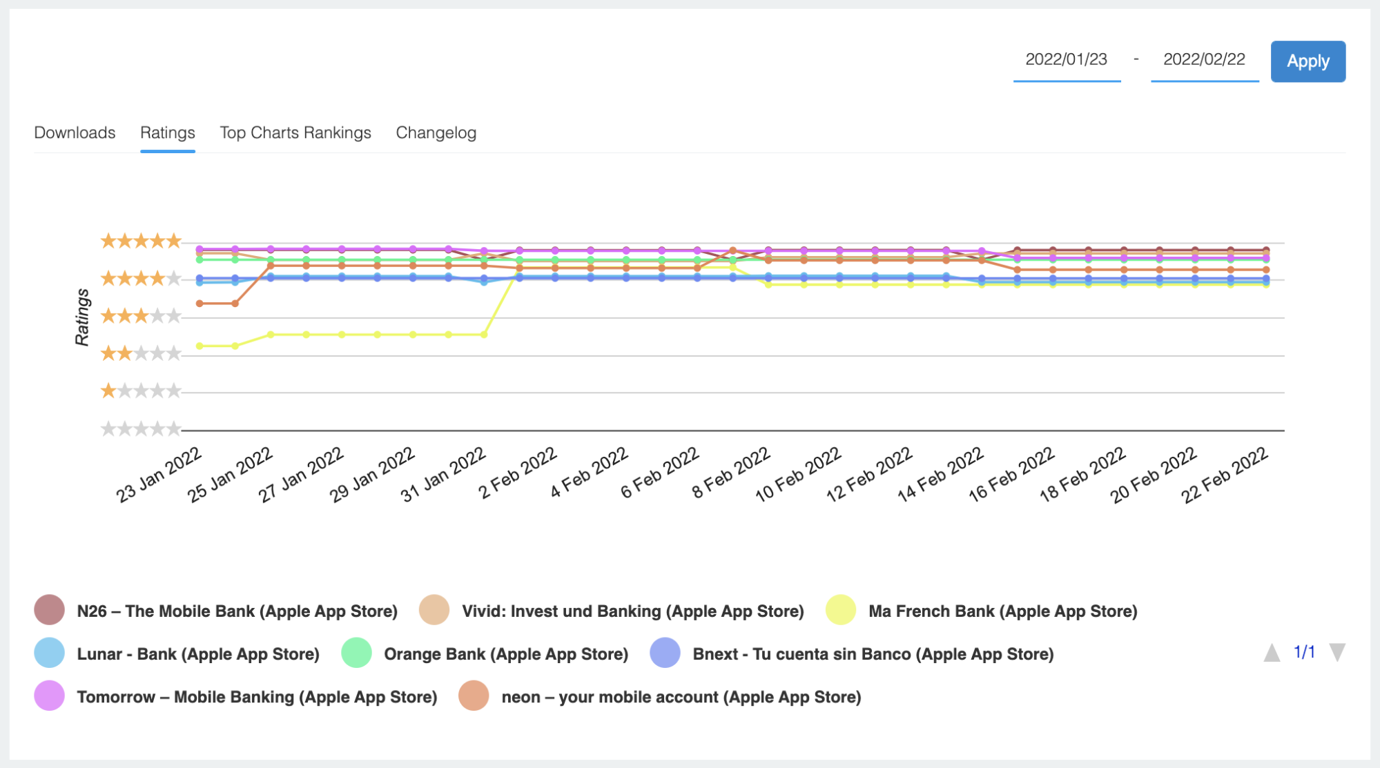Click neon mobile account orange circle
Viewport: 1380px width, 768px height.
coord(474,696)
